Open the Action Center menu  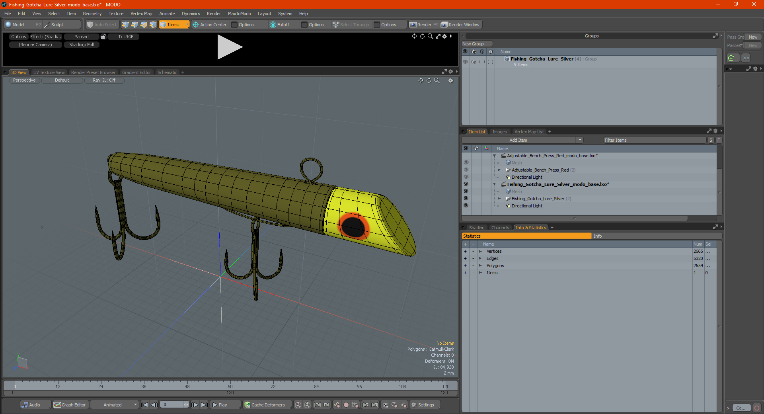pyautogui.click(x=210, y=25)
